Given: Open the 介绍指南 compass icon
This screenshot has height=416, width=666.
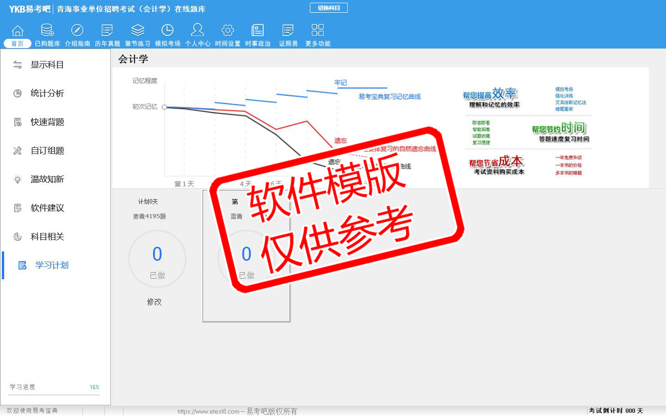Looking at the screenshot, I should tap(77, 31).
